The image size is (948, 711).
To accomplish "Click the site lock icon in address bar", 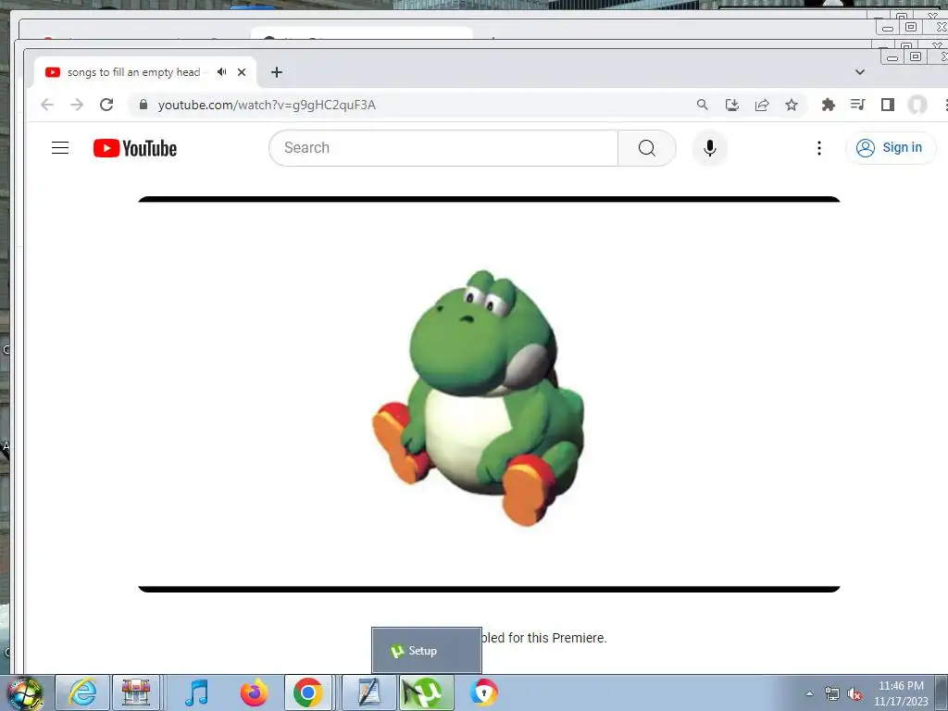I will 143,105.
